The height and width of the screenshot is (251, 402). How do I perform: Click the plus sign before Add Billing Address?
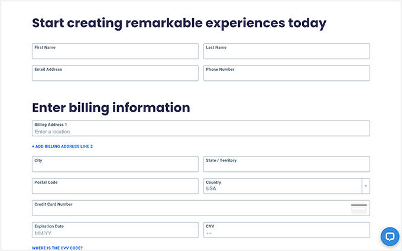point(33,146)
